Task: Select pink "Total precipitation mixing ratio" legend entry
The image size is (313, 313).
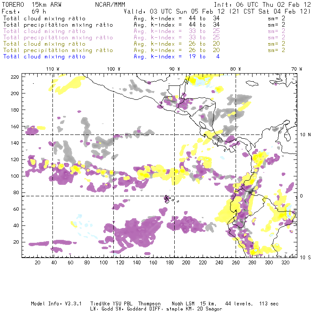Action: (x=58, y=38)
